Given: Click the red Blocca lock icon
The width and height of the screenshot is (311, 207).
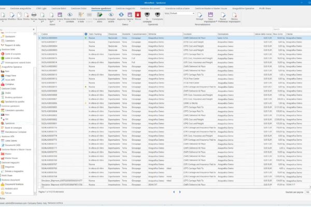Looking at the screenshot, I should (x=138, y=15).
